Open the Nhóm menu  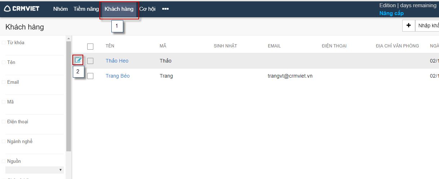coord(60,9)
